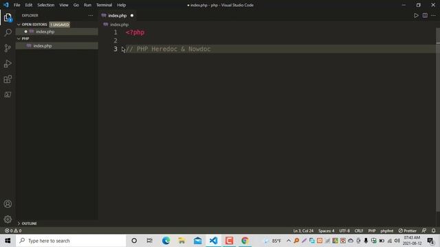Open the volume control in system tray
This screenshot has height=247, width=440.
(x=397, y=241)
